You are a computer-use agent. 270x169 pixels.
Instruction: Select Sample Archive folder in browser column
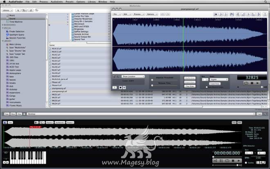tap(81, 34)
